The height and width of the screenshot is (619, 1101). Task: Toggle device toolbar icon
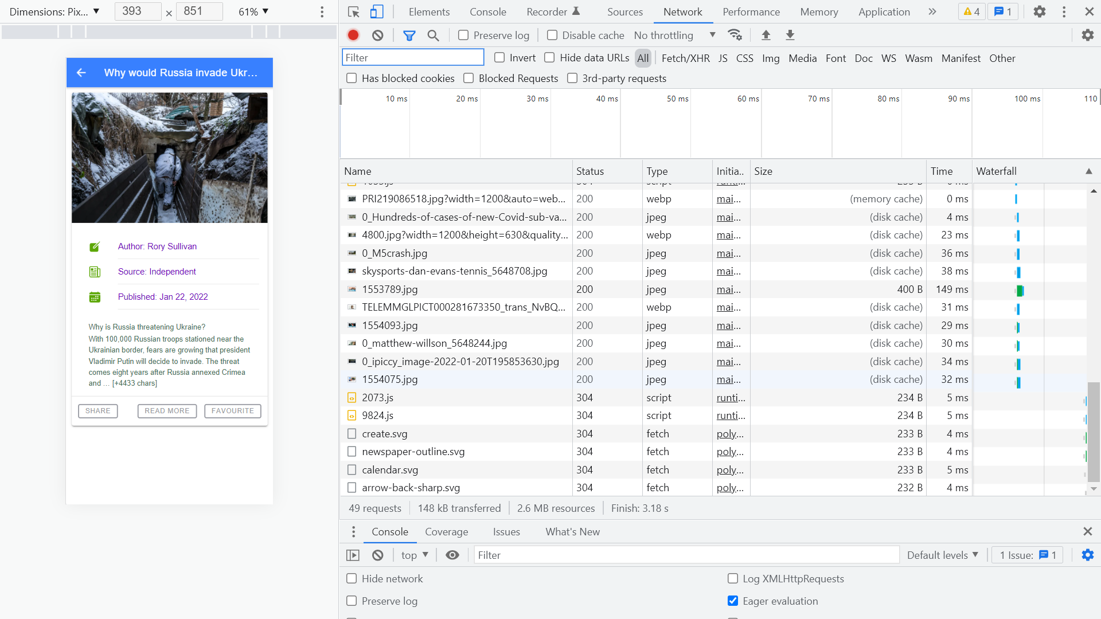pos(376,11)
